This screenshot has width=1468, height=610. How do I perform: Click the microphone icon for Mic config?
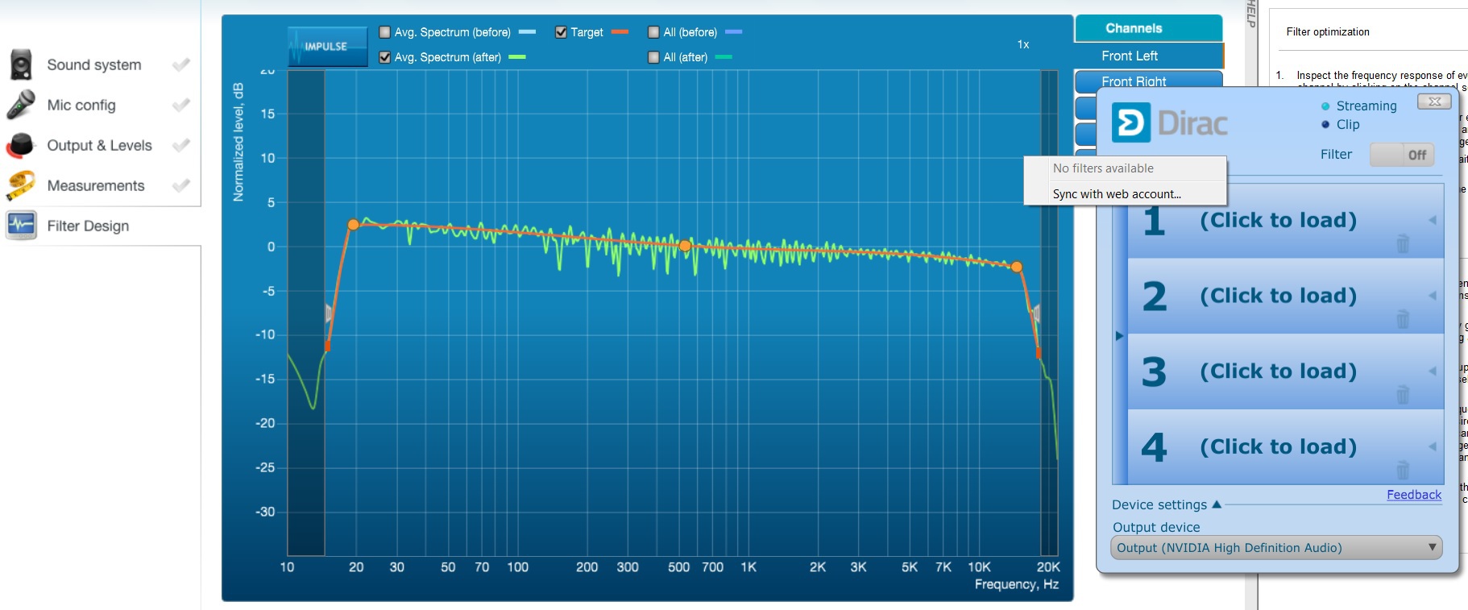[21, 105]
